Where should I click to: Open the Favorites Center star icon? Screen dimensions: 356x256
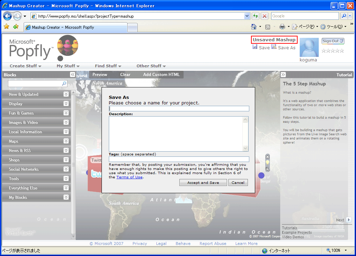point(7,27)
